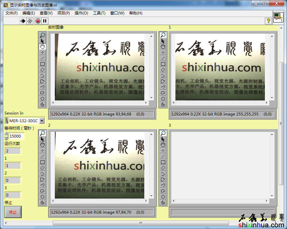The width and height of the screenshot is (287, 229).
Task: Click the right scroll arrow of 实时图像 display
Action: click(146, 103)
